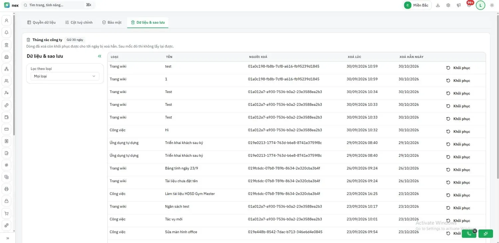
Task: Restore the task named Hi
Action: click(x=458, y=132)
